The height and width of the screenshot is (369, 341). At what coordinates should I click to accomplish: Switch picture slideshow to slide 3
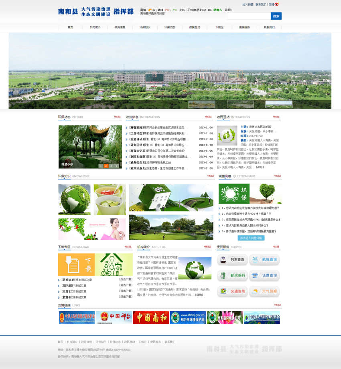(x=111, y=165)
